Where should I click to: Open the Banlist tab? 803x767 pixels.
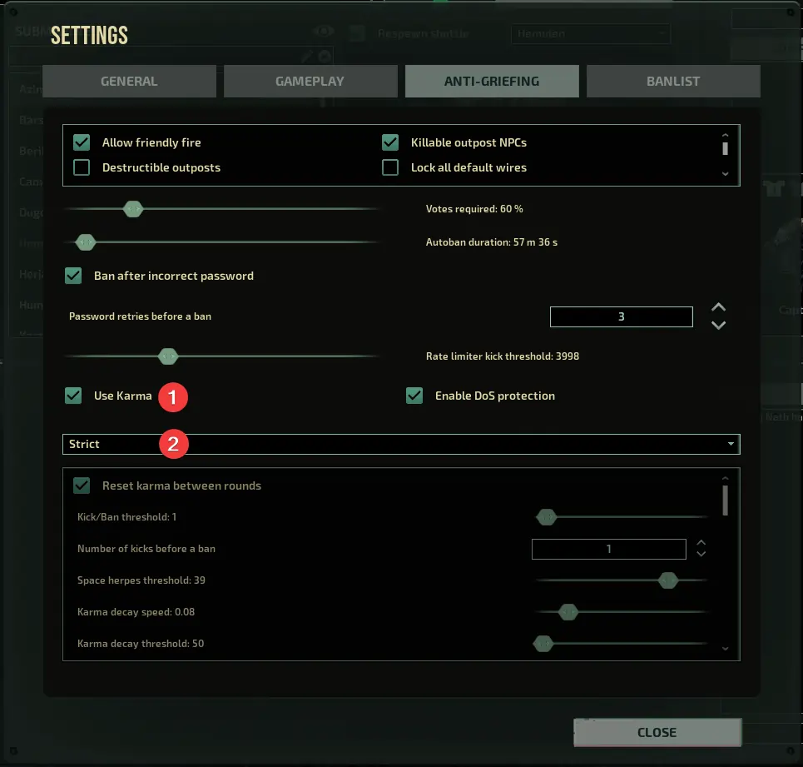click(673, 81)
